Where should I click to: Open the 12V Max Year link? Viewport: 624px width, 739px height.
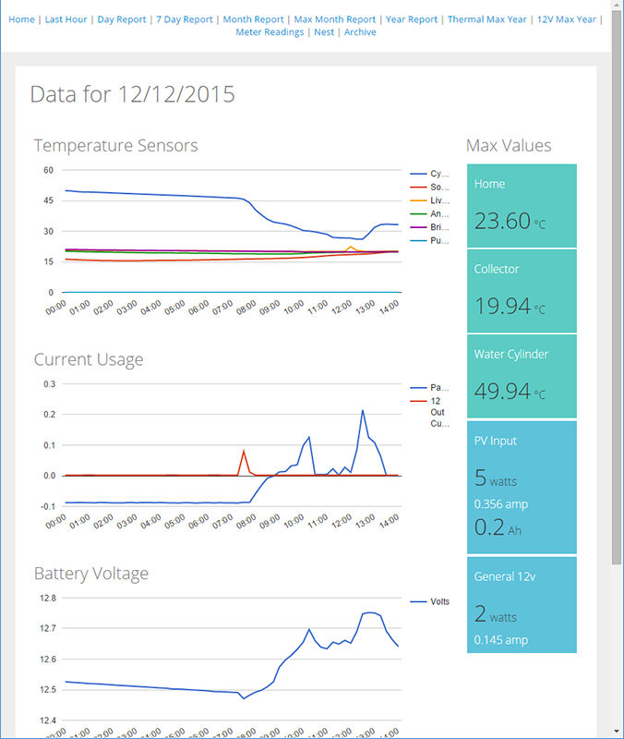click(x=566, y=19)
